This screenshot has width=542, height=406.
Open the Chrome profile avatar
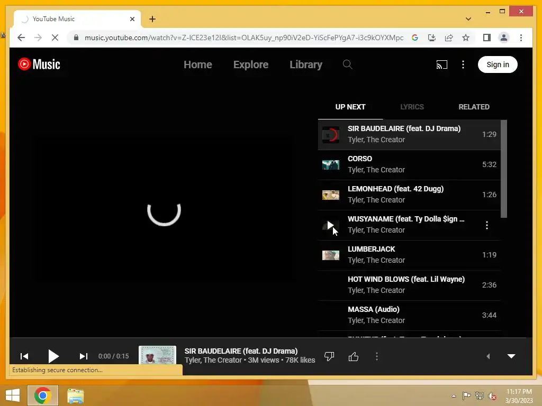tap(504, 38)
